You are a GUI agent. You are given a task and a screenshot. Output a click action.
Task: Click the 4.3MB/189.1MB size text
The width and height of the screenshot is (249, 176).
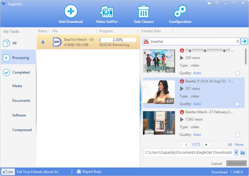coord(76,45)
